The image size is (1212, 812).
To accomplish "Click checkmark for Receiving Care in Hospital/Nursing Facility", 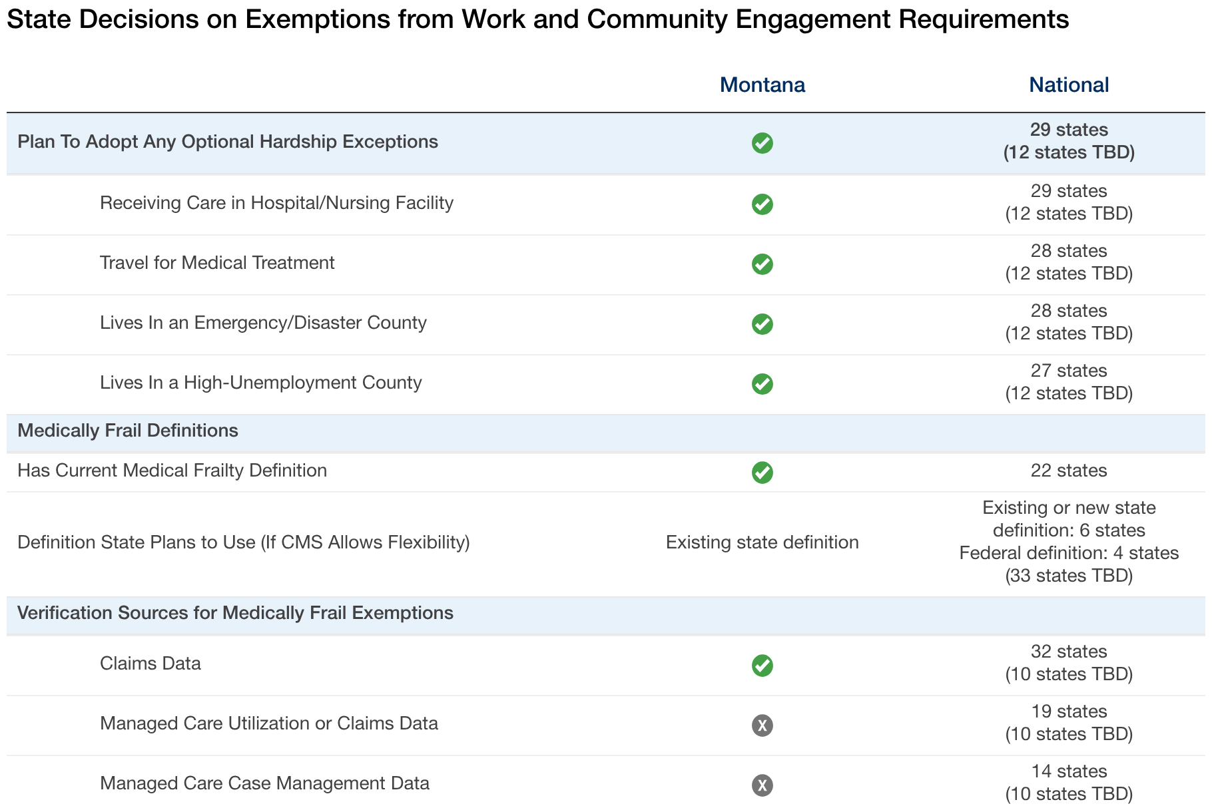I will [762, 204].
